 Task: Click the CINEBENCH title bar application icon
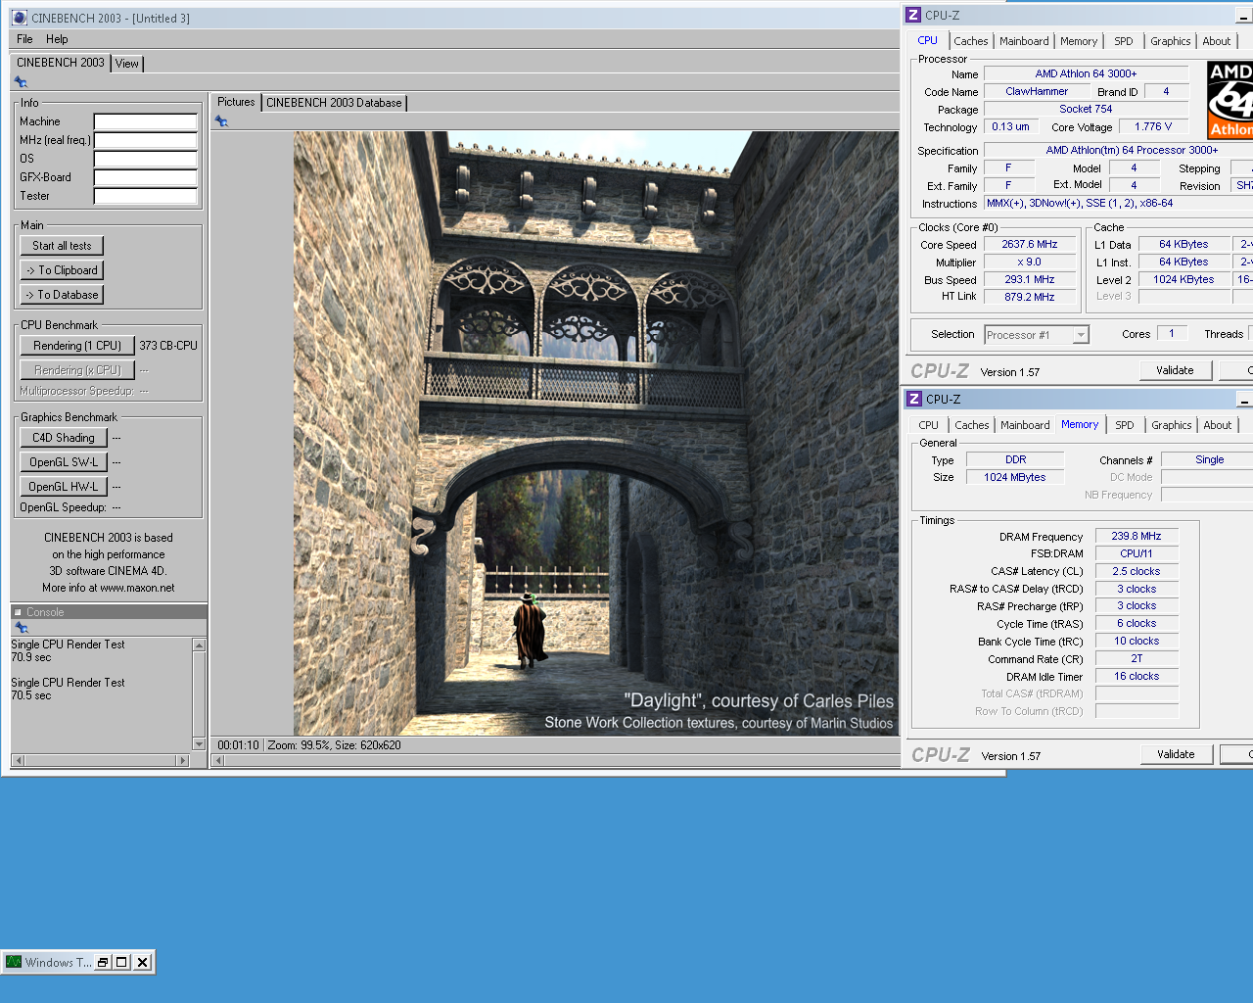point(19,18)
